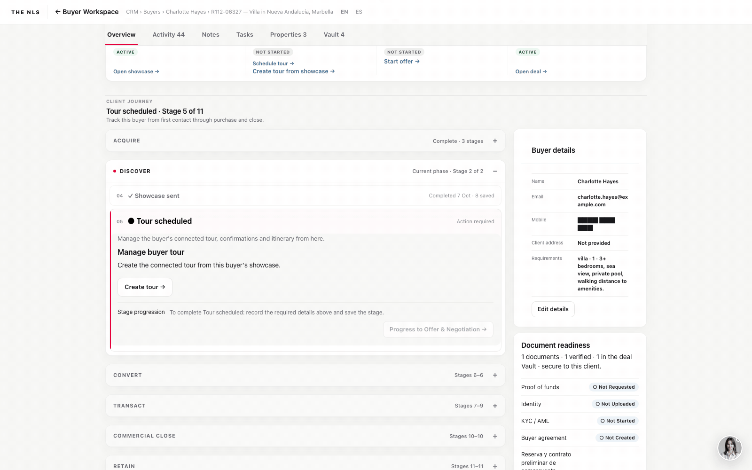
Task: Click the CRM breadcrumb
Action: click(x=132, y=12)
